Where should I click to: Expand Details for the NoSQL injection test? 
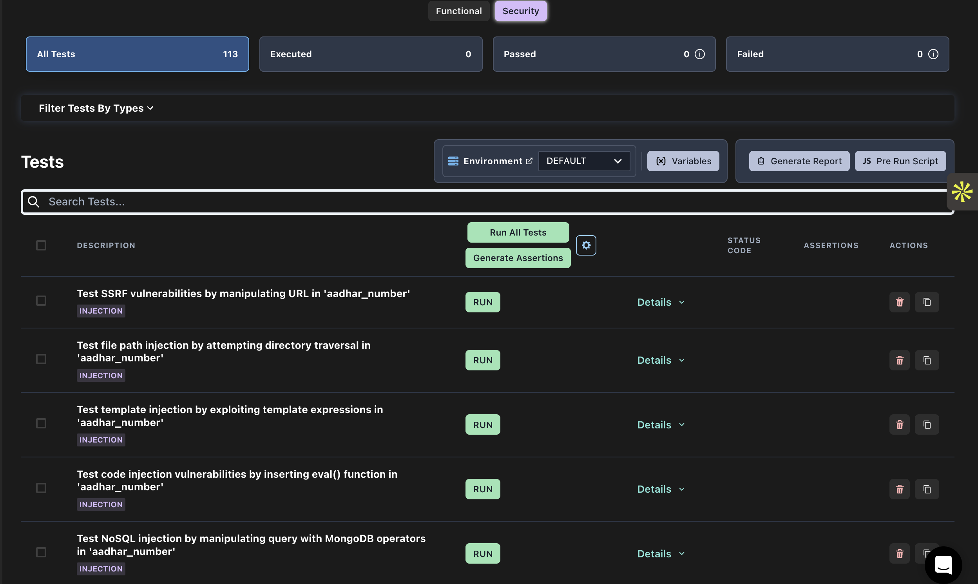[x=661, y=554]
